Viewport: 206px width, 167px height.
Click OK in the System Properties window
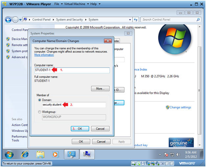tap(81, 142)
